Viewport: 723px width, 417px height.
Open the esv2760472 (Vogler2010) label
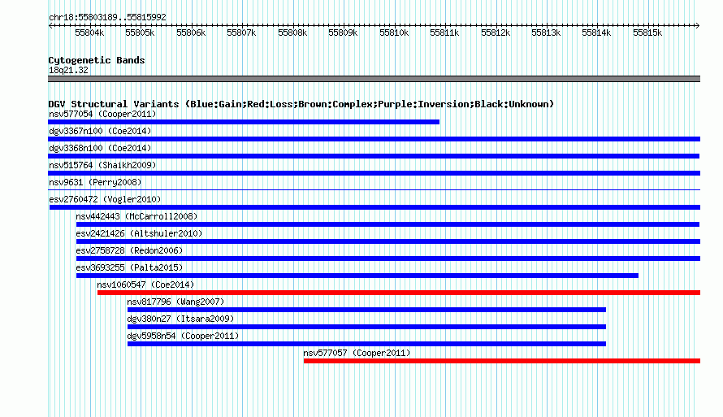coord(105,199)
